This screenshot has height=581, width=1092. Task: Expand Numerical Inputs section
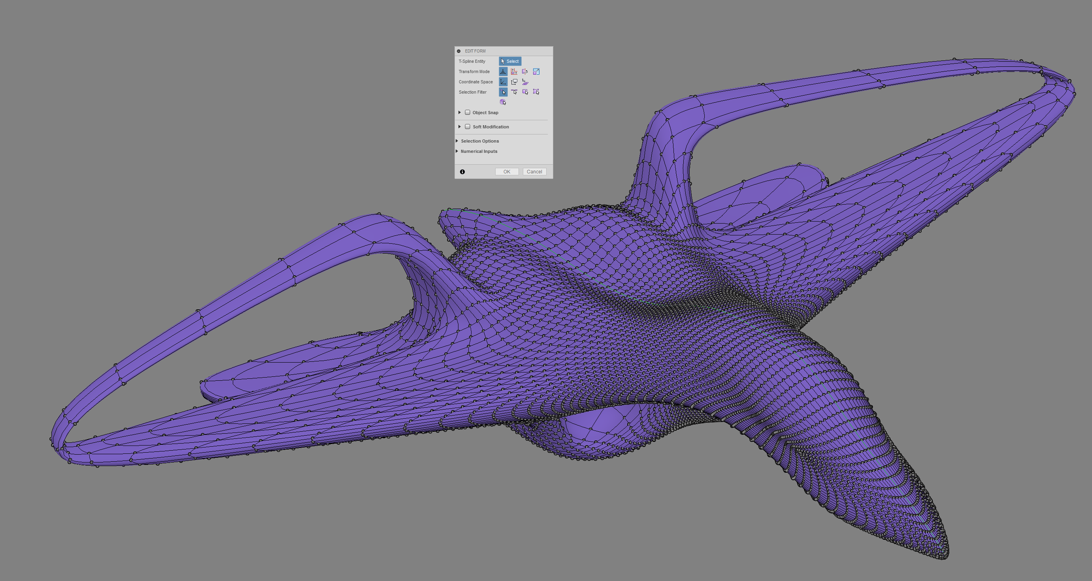click(x=457, y=151)
